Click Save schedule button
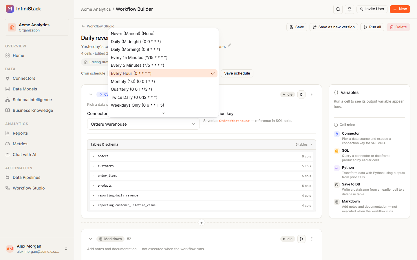417x260 pixels. (237, 73)
